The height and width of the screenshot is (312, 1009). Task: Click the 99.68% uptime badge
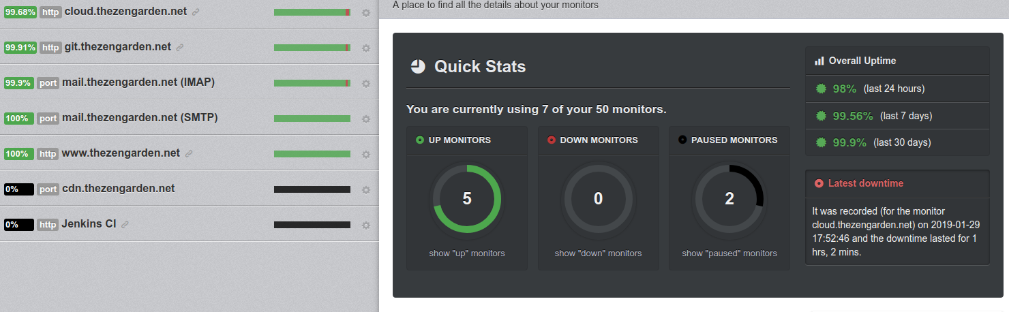20,12
